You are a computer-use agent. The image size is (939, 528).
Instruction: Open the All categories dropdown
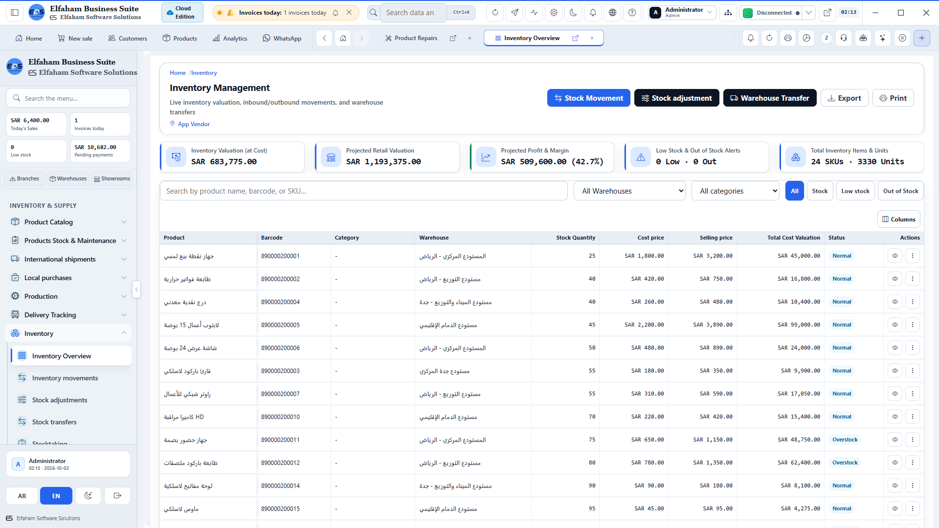pos(736,191)
